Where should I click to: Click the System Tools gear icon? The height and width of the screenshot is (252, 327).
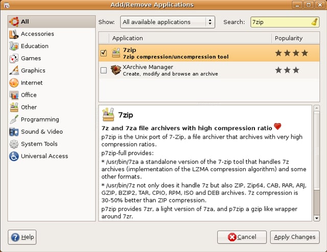point(14,144)
